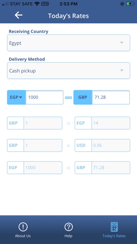This screenshot has width=137, height=244.
Task: Switch to the Help tab label
Action: tap(68, 236)
